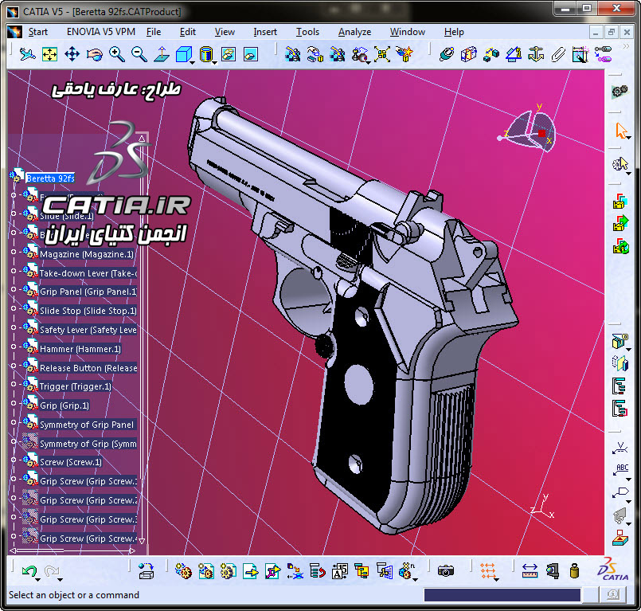Click the compass red manipulation handle
Image resolution: width=641 pixels, height=611 pixels.
click(x=541, y=133)
